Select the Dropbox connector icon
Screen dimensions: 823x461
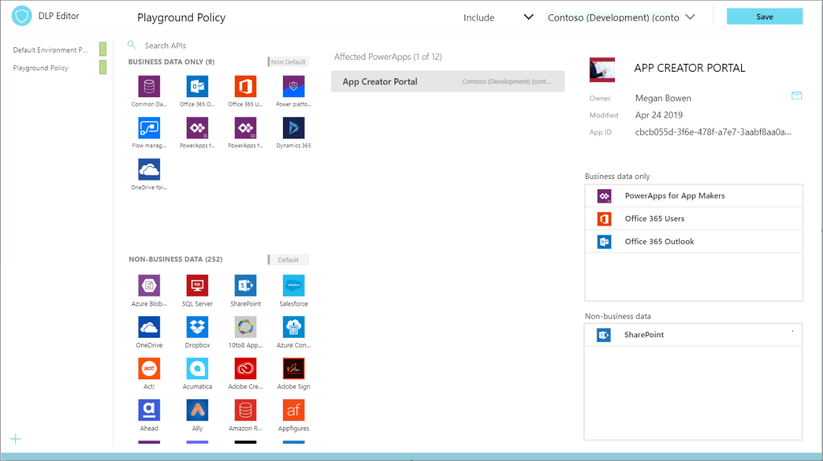point(197,327)
